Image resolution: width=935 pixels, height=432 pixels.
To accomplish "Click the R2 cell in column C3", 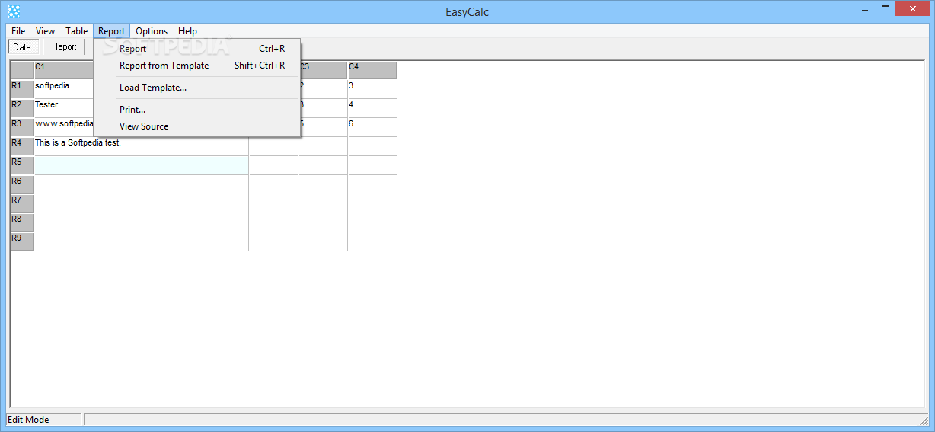I will click(x=324, y=108).
